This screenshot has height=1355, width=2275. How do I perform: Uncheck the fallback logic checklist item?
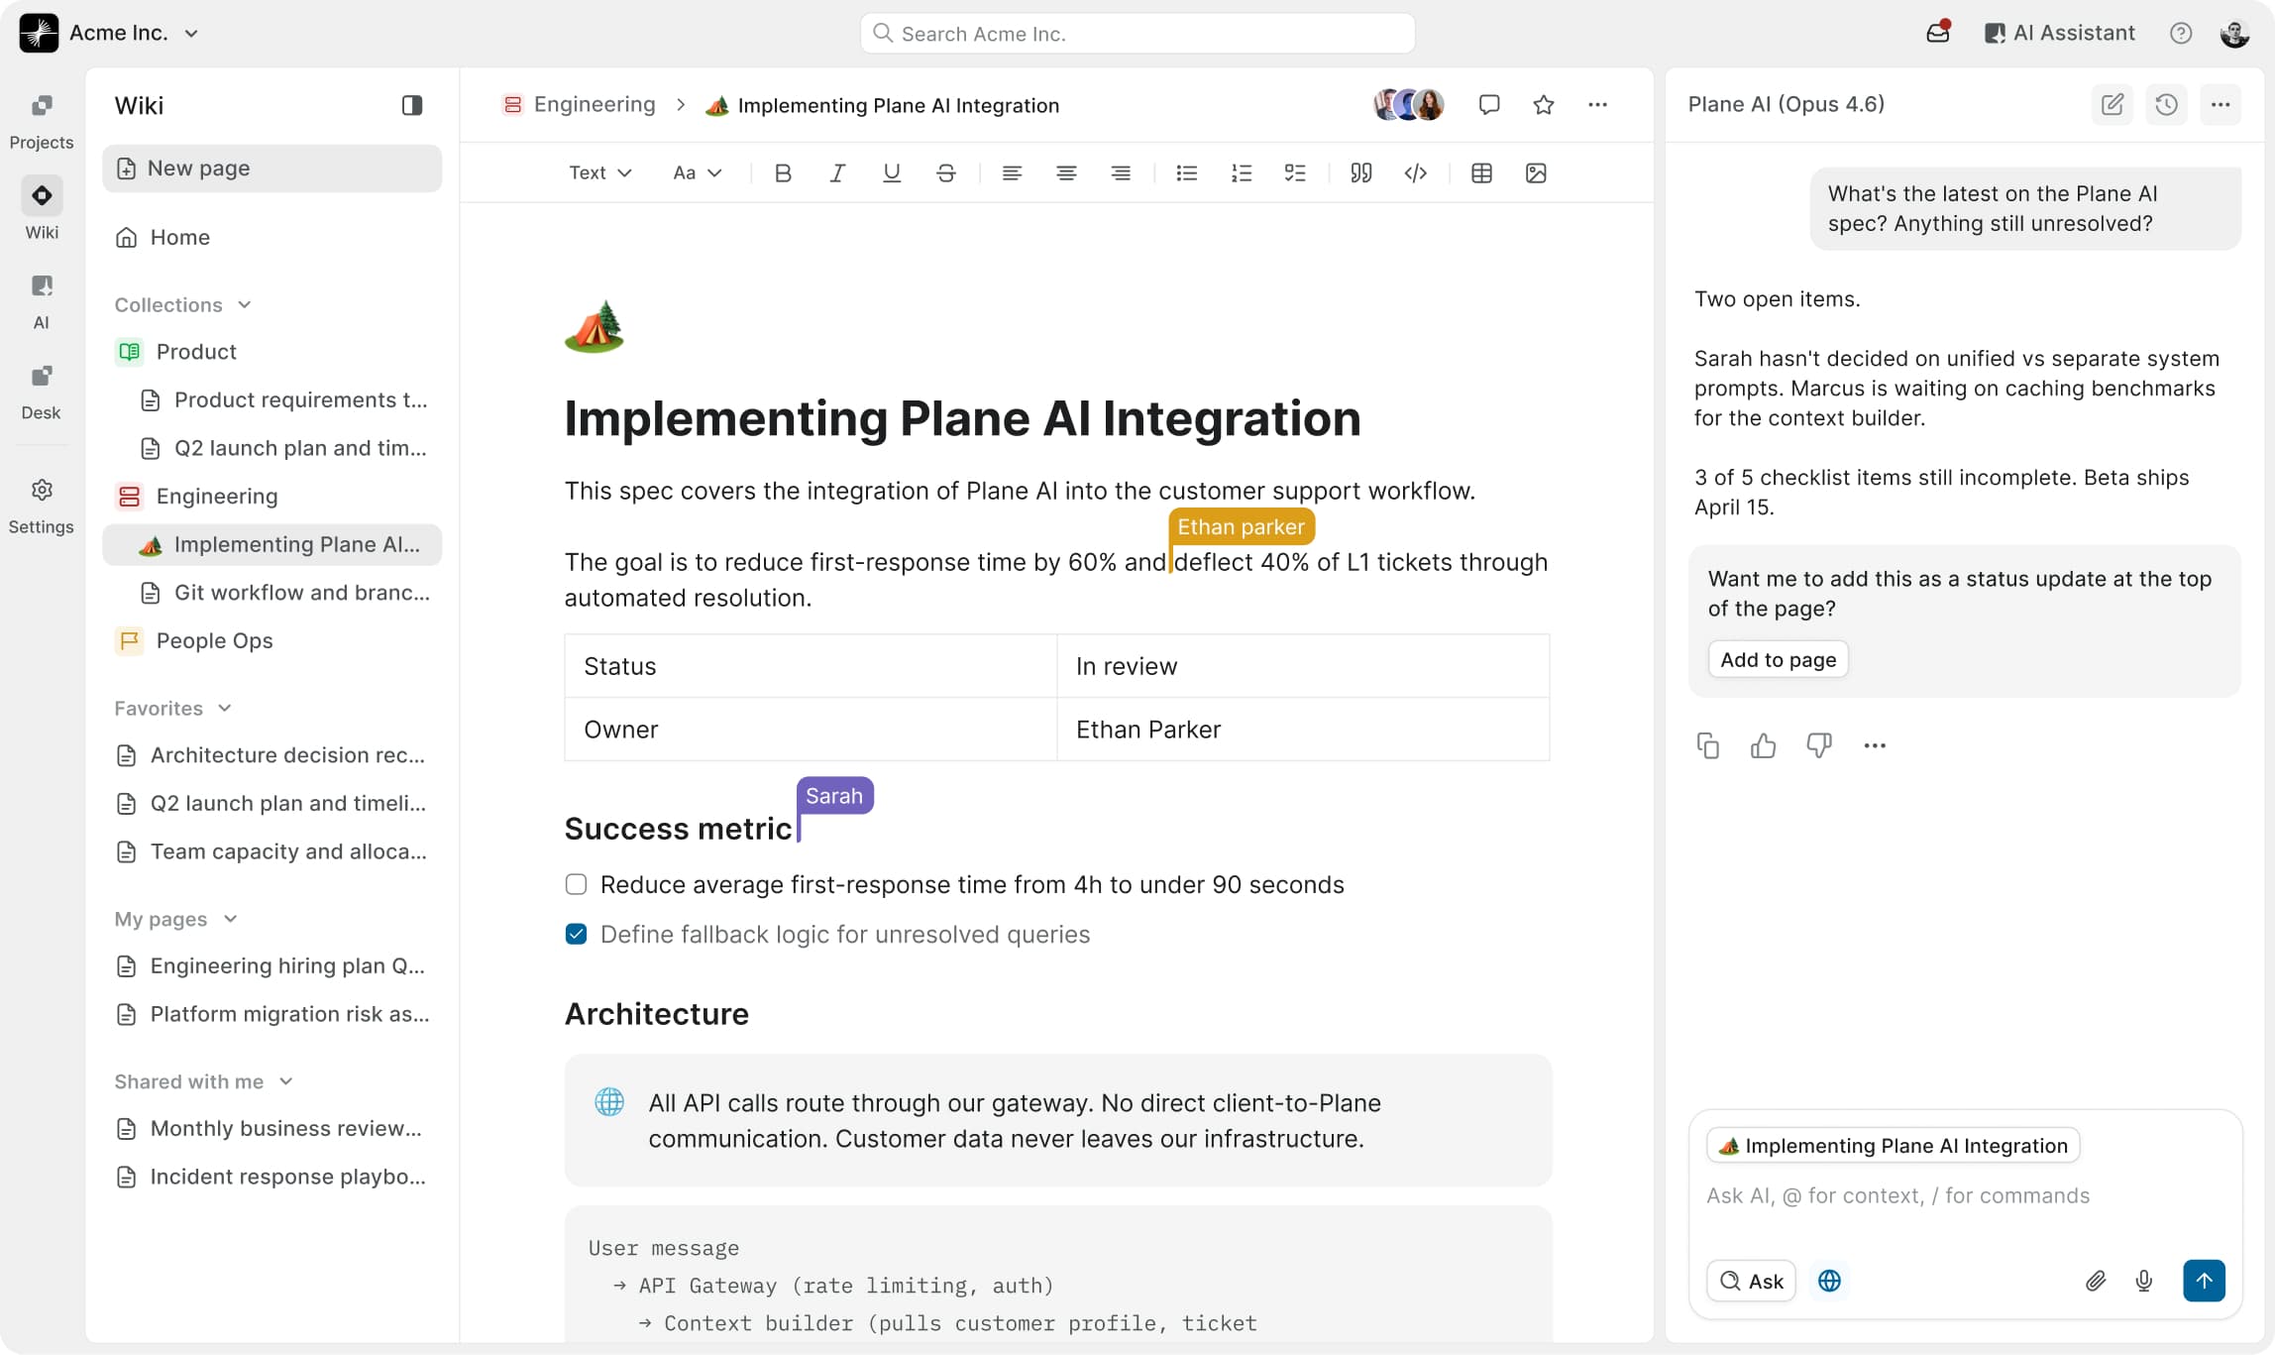[x=576, y=933]
